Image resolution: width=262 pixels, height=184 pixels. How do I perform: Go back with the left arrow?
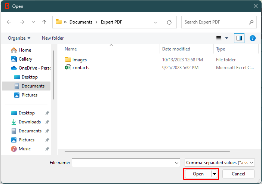9,22
